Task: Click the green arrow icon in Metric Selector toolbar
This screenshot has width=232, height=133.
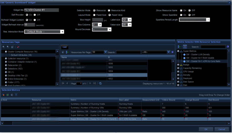Action: tap(179, 47)
